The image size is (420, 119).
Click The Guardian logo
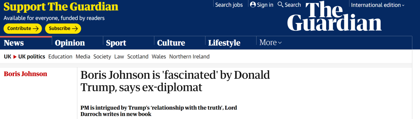(x=334, y=16)
